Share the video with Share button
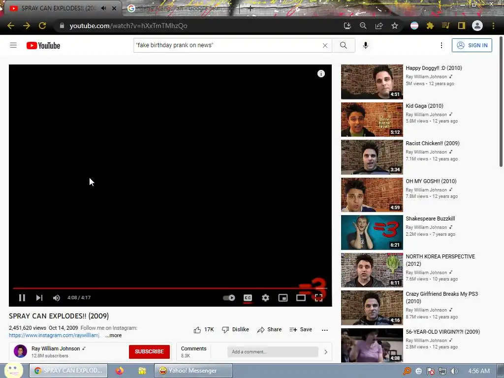Viewport: 504px width, 378px height. point(269,329)
